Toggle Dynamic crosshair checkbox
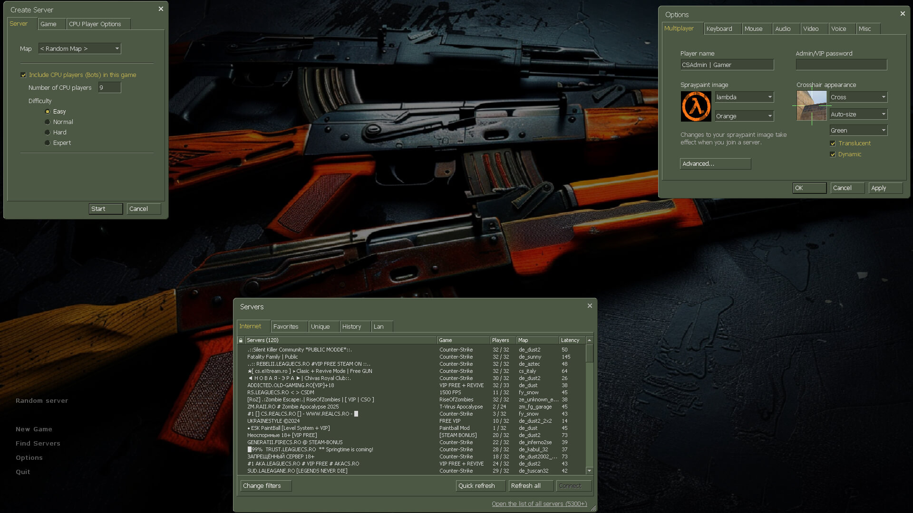This screenshot has height=513, width=913. point(833,154)
